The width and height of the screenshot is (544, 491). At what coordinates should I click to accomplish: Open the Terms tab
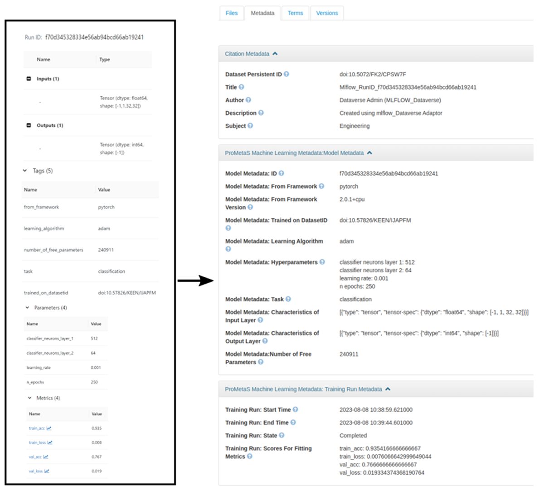(295, 13)
